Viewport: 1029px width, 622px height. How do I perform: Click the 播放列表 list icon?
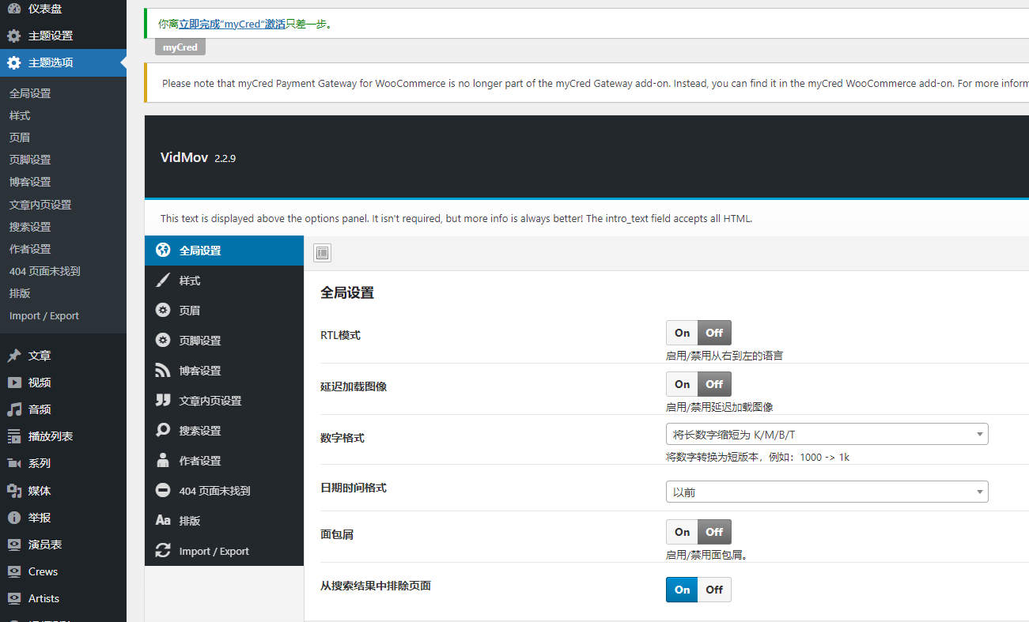coord(14,436)
